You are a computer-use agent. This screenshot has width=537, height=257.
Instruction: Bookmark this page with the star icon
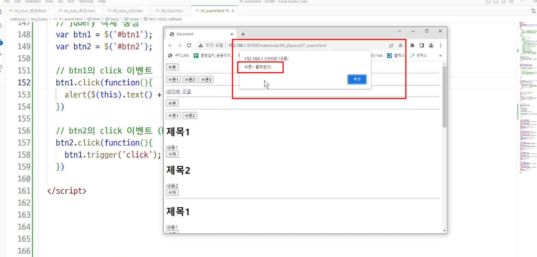[x=401, y=46]
